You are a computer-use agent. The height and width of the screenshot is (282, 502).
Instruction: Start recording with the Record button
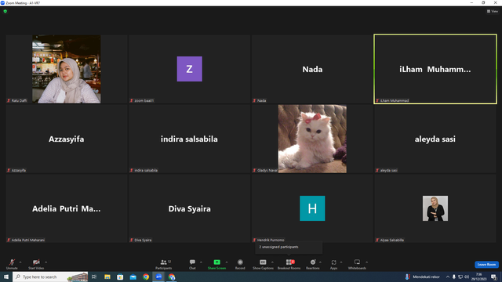pyautogui.click(x=240, y=264)
